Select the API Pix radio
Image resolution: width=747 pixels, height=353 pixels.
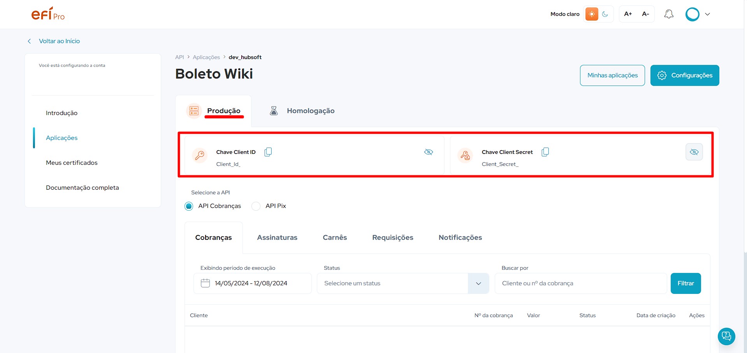(256, 206)
